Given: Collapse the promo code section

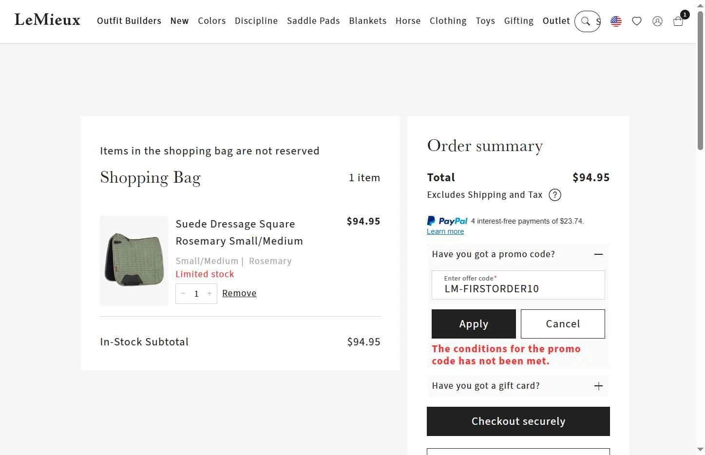Looking at the screenshot, I should [x=599, y=254].
